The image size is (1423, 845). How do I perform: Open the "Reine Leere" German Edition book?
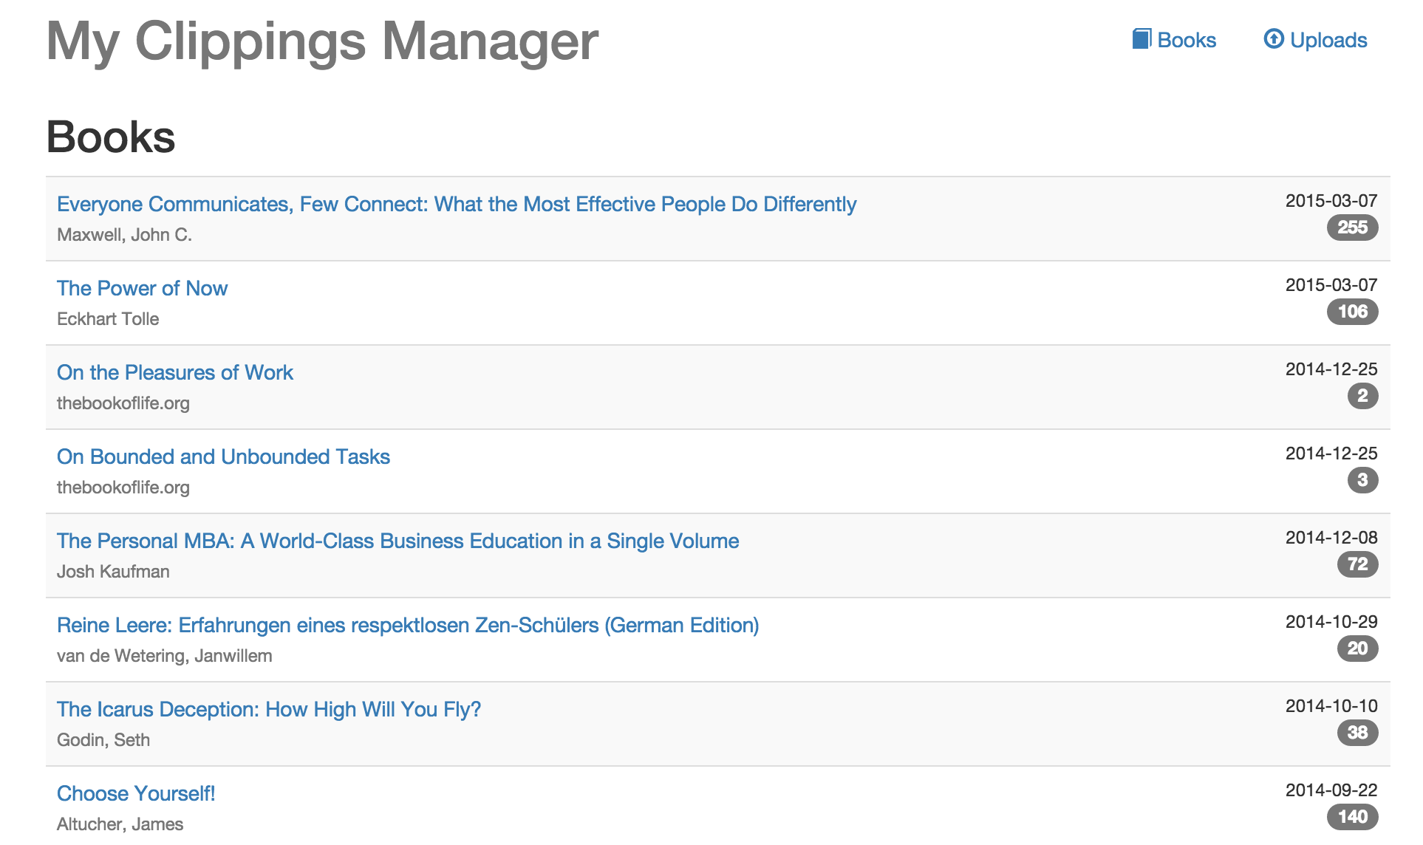[x=408, y=625]
